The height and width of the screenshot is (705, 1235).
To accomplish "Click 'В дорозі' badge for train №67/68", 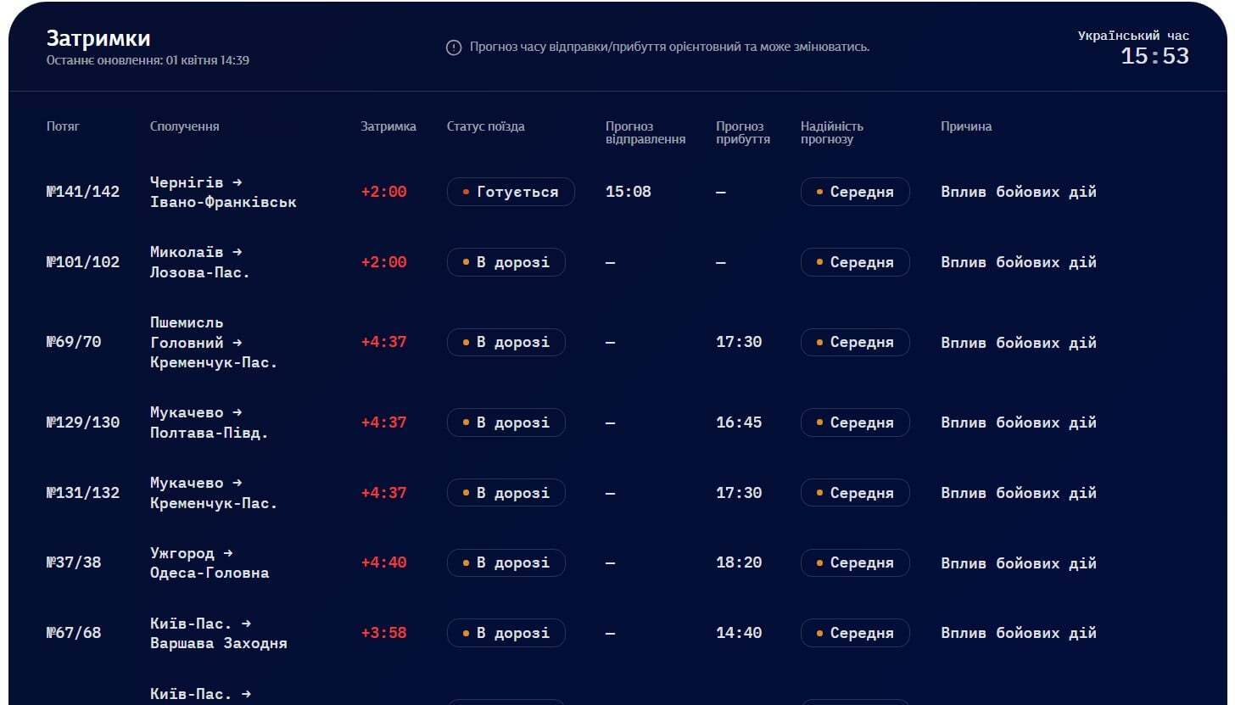I will 506,633.
